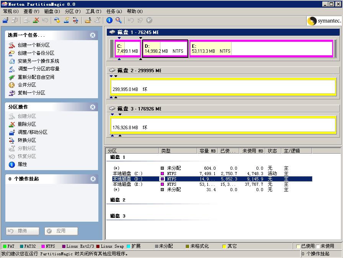Click the magnifier check-errors toolbar icon
The image size is (343, 258).
119,20
